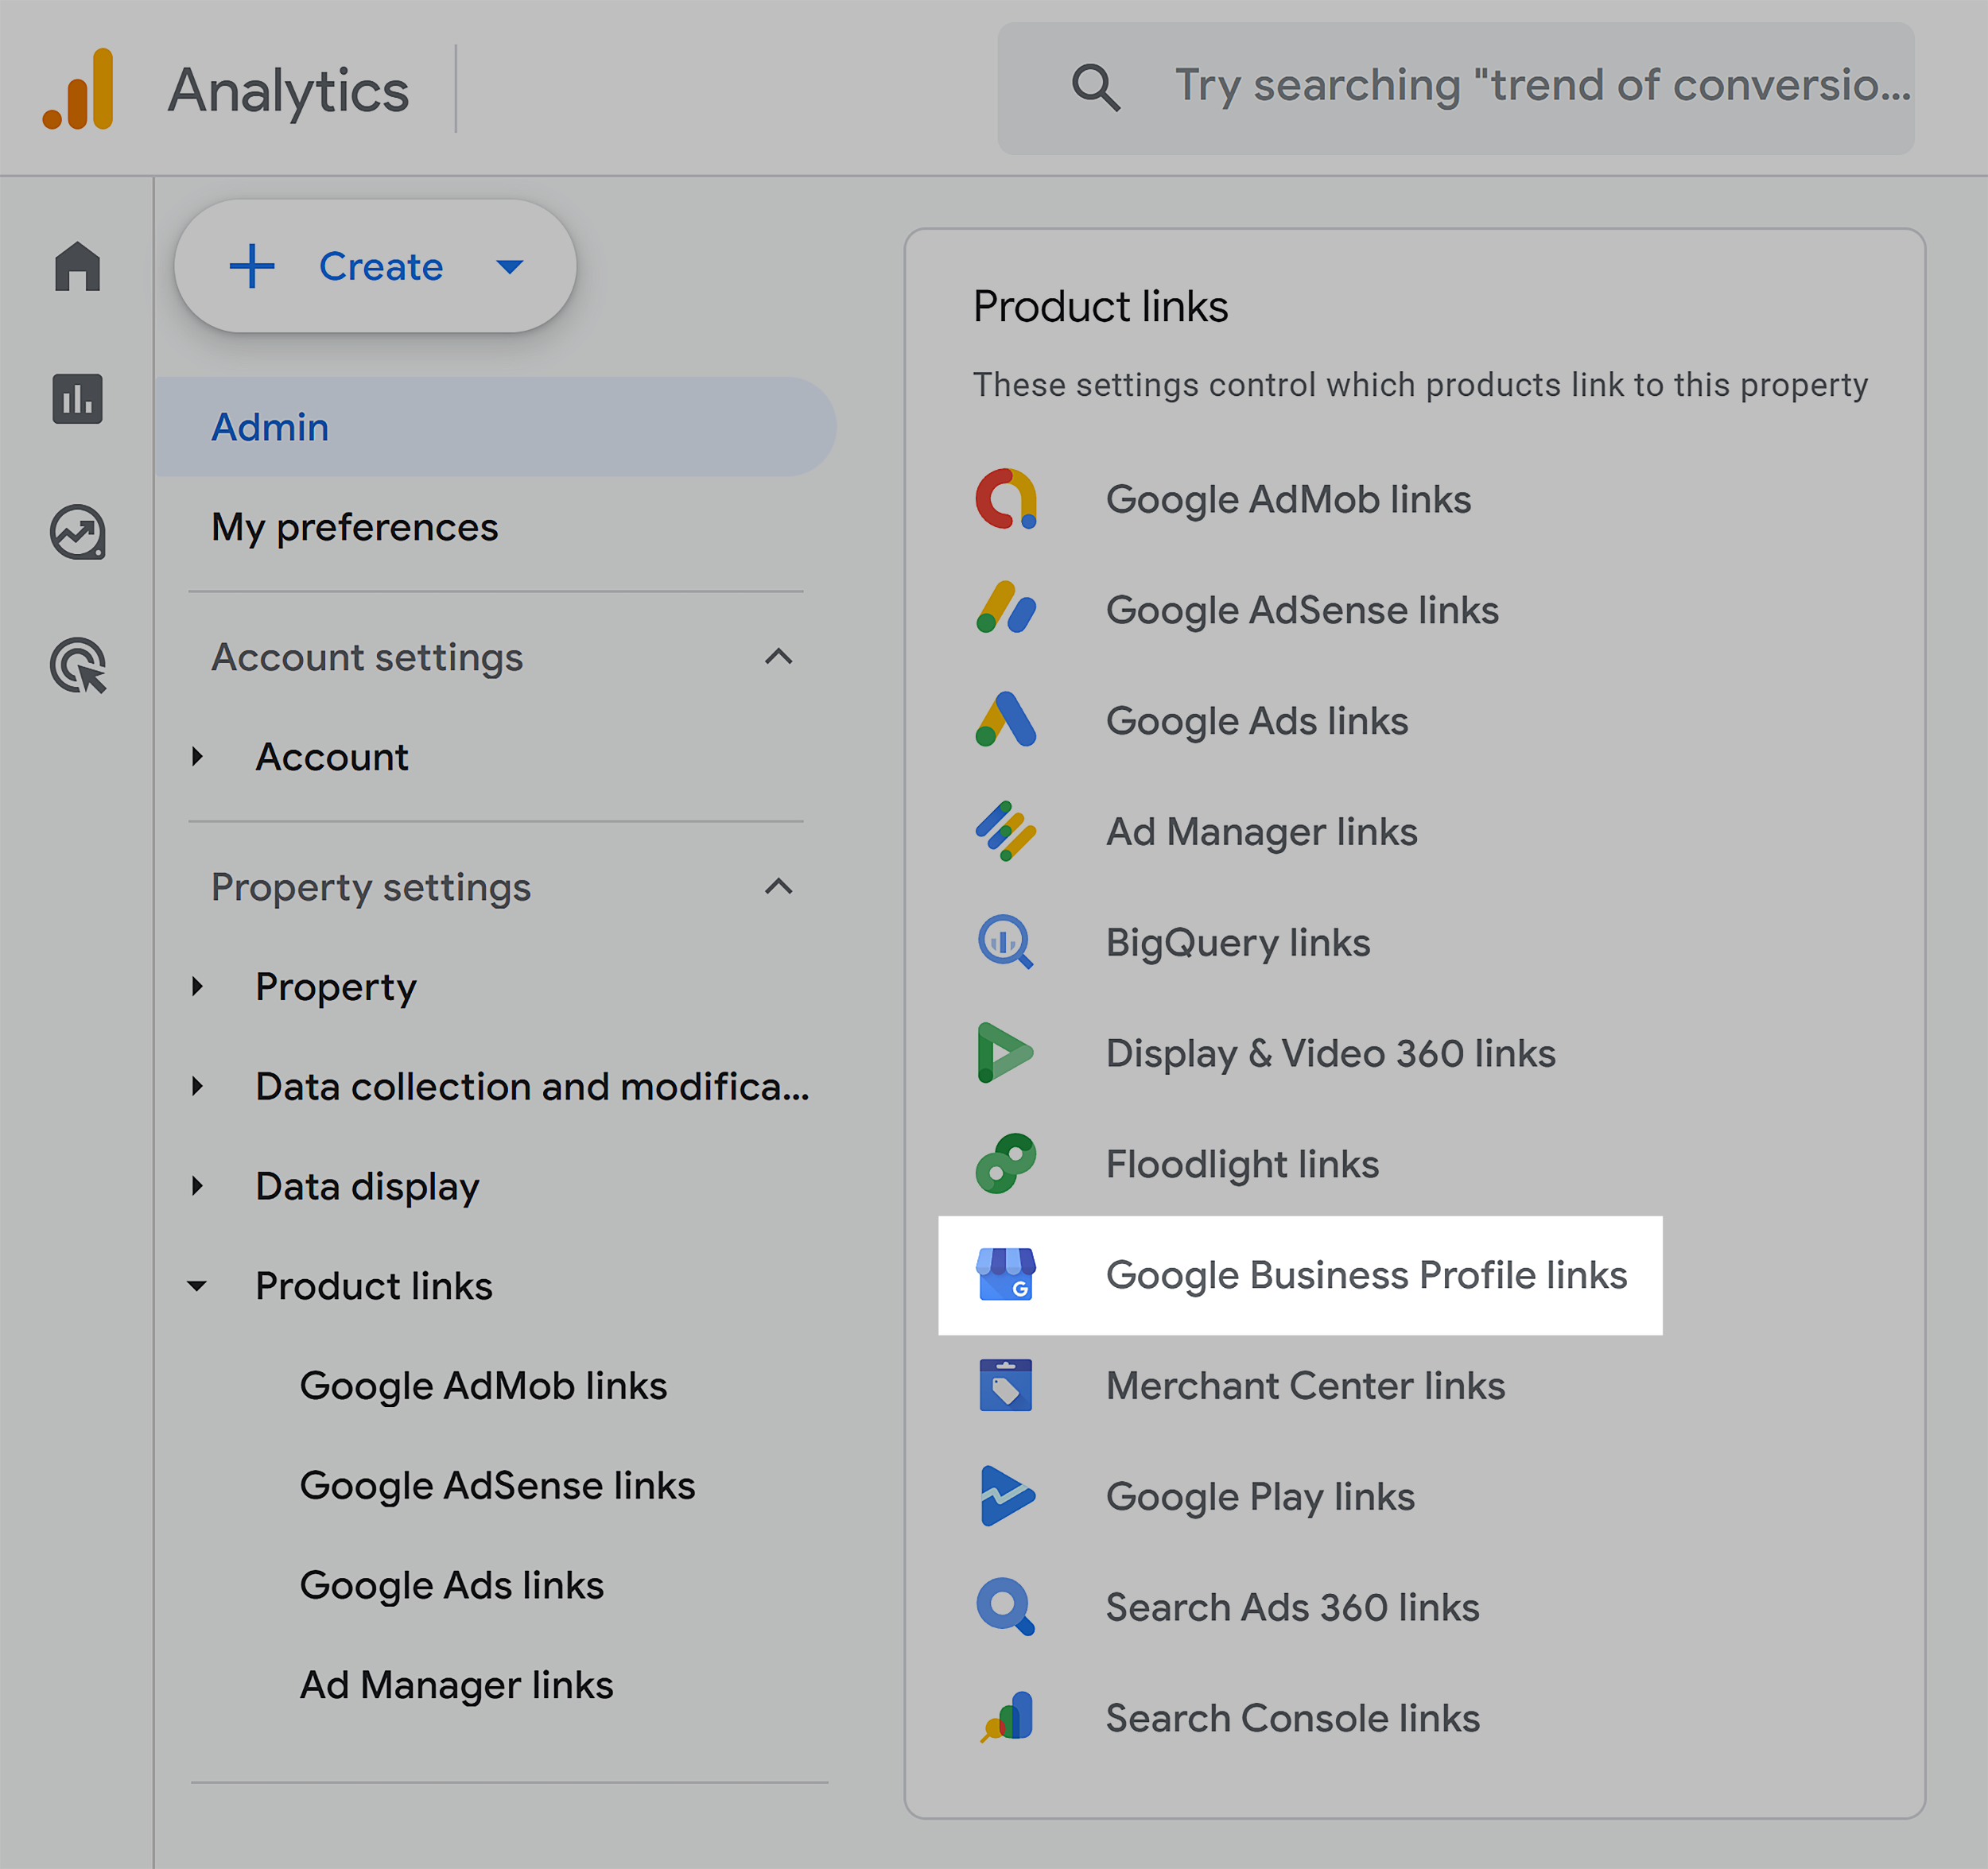This screenshot has width=1988, height=1869.
Task: Click the Search Console product icon
Action: [x=1007, y=1717]
